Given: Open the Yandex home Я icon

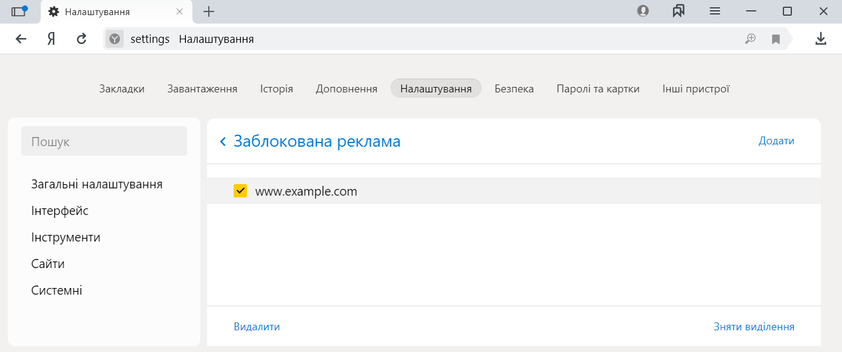Looking at the screenshot, I should click(x=51, y=39).
